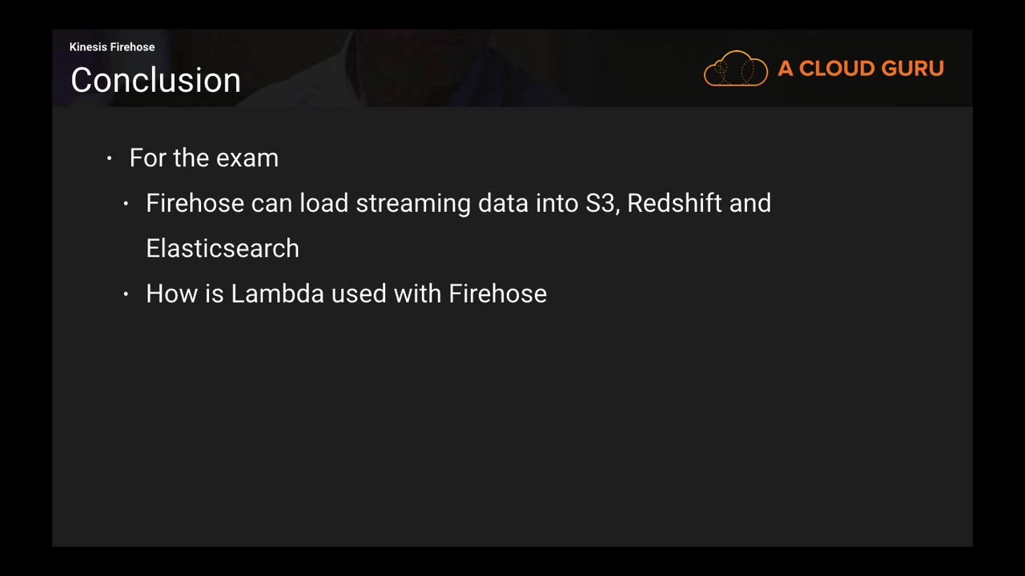The image size is (1025, 576).
Task: Click the word Kinesis in header label
Action: click(88, 47)
